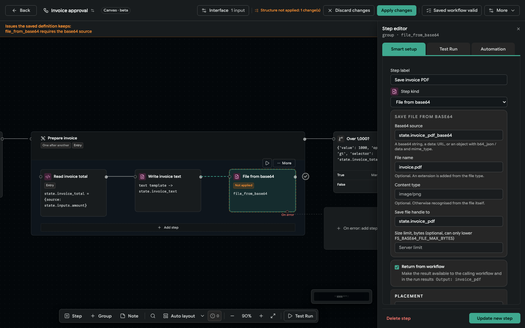Zoom out the canvas with minus icon
This screenshot has height=328, width=525.
[x=232, y=316]
